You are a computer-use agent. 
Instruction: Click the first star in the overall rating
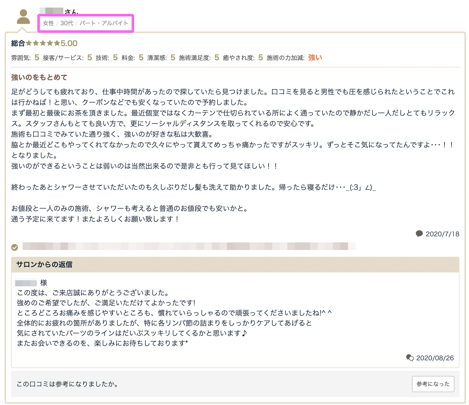(29, 43)
